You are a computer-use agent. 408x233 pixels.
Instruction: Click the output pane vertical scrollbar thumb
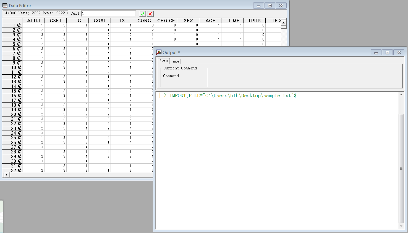[x=401, y=168]
